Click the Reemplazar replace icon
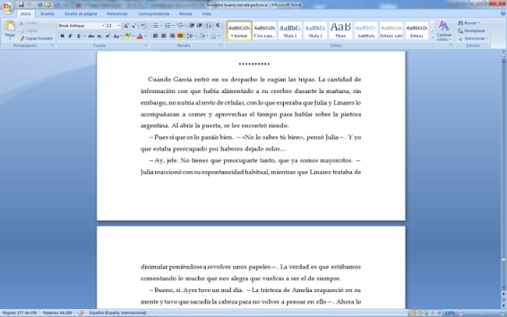 [472, 30]
